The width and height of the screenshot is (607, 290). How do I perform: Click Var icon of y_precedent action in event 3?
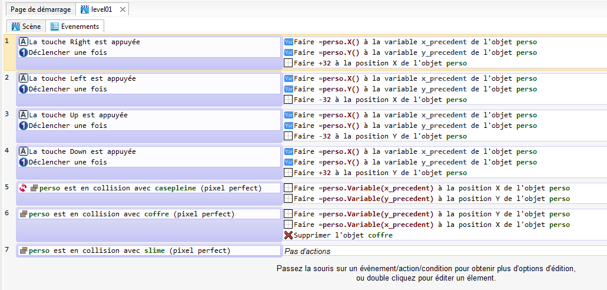[x=288, y=125]
